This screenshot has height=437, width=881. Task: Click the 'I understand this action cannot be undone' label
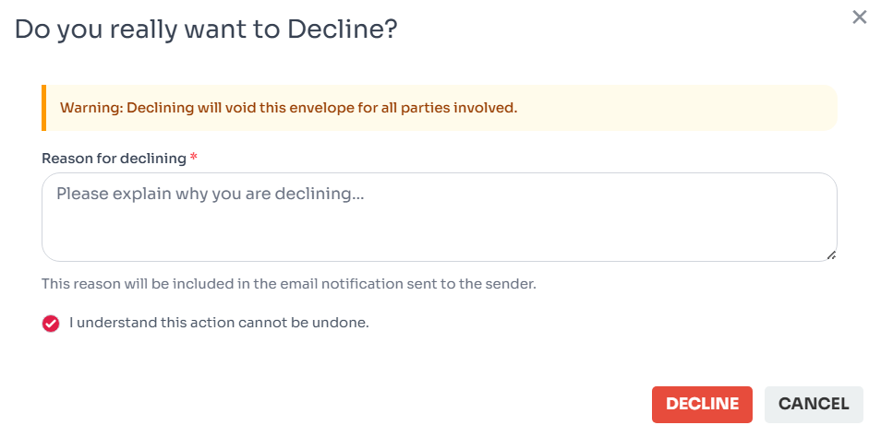click(x=219, y=323)
